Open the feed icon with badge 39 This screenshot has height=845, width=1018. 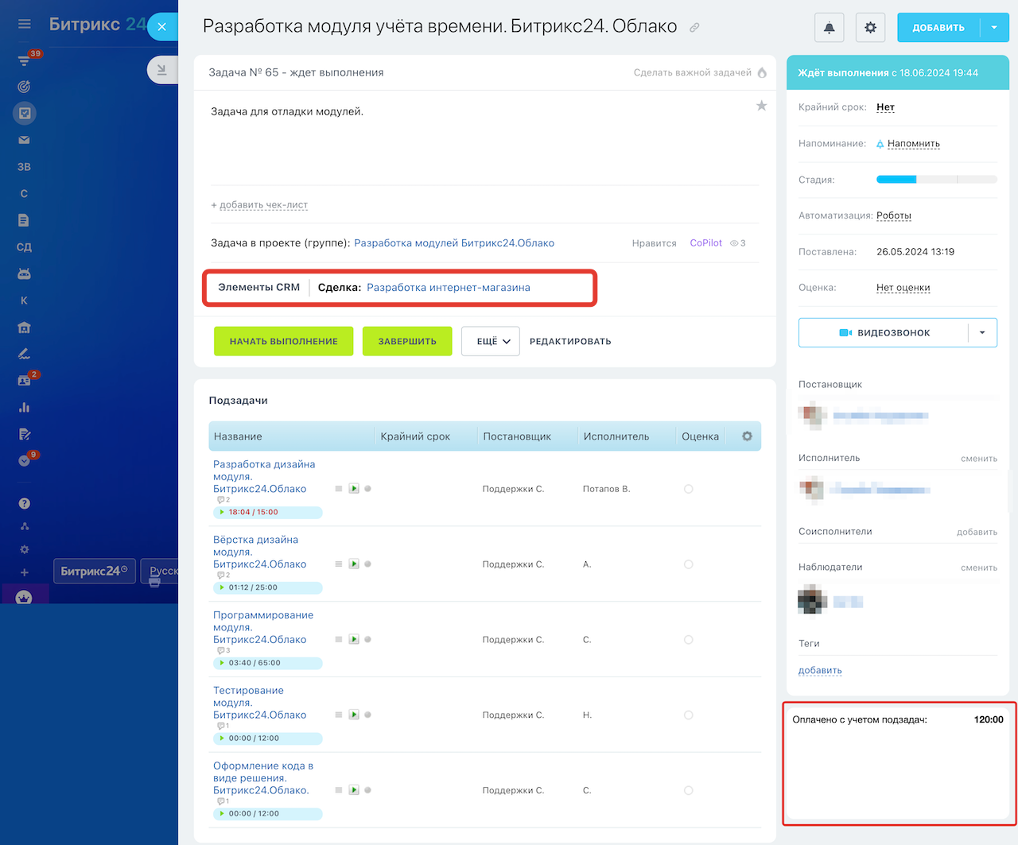tap(25, 60)
